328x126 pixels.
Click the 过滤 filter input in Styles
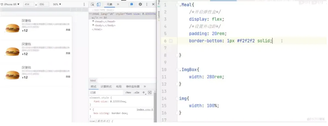click(106, 93)
